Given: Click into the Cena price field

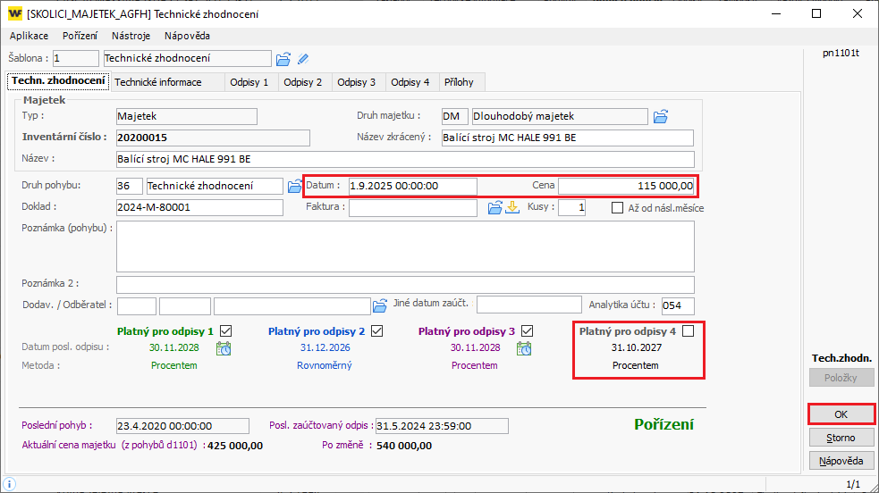Looking at the screenshot, I should (626, 186).
